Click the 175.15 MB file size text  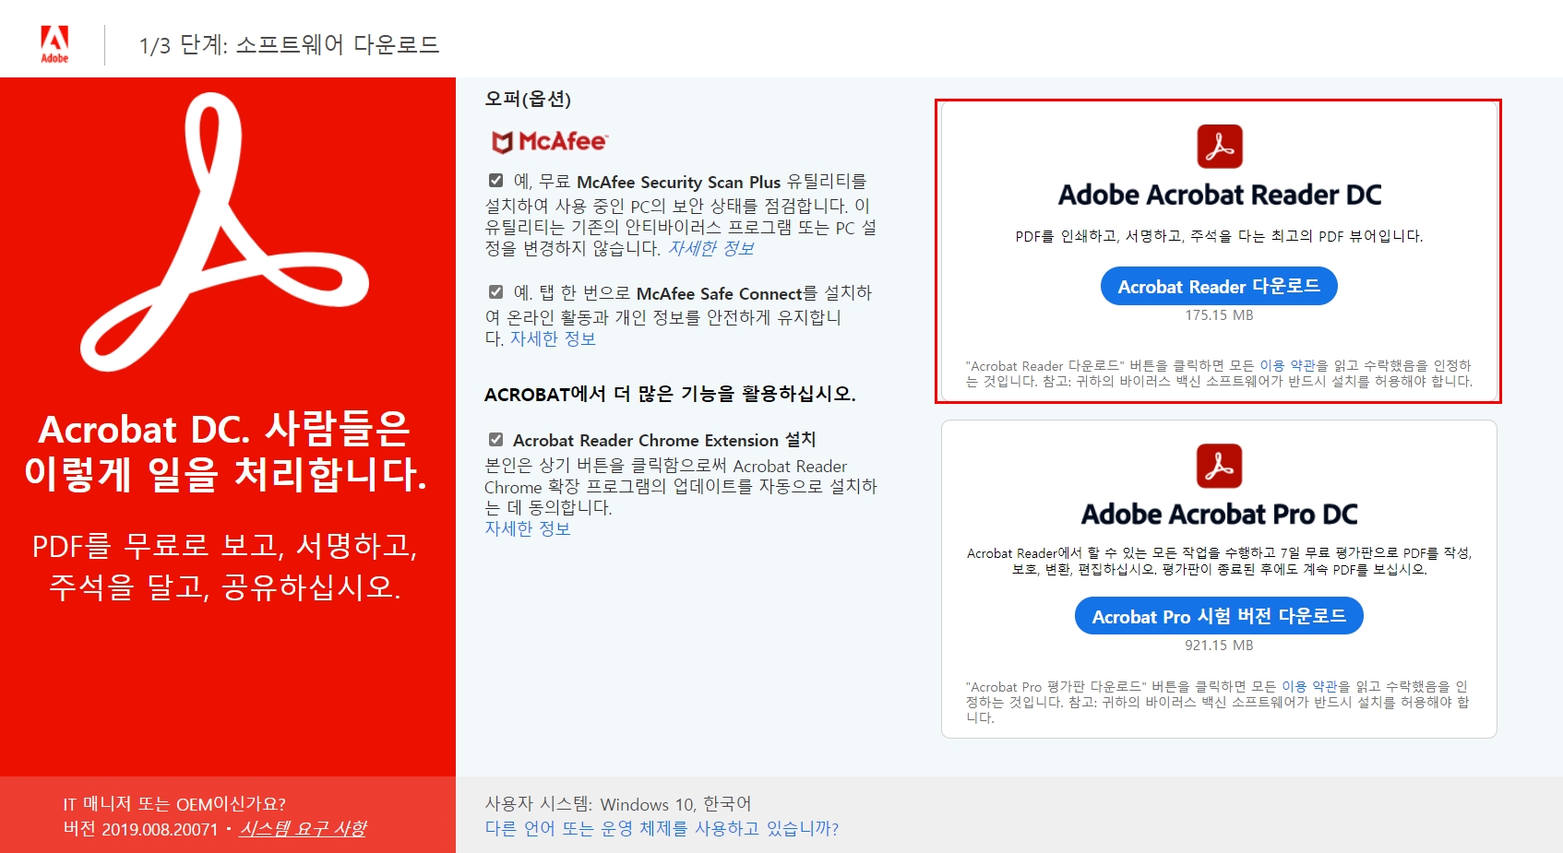(1219, 315)
